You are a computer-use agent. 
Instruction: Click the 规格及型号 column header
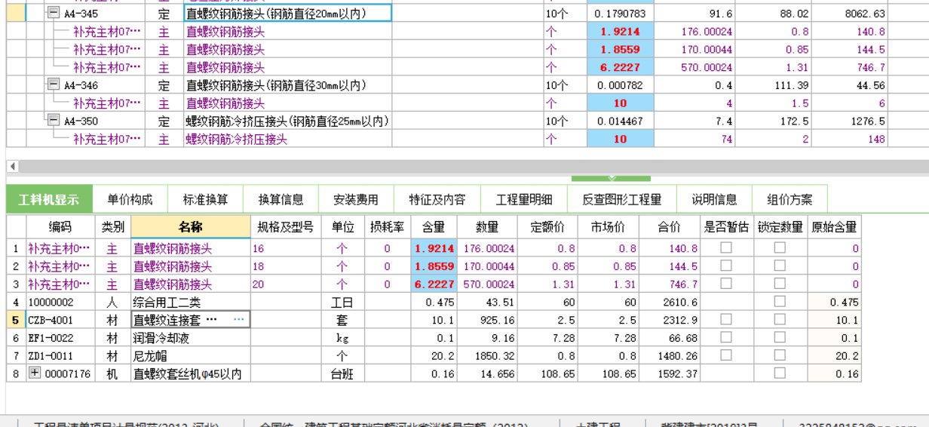286,226
